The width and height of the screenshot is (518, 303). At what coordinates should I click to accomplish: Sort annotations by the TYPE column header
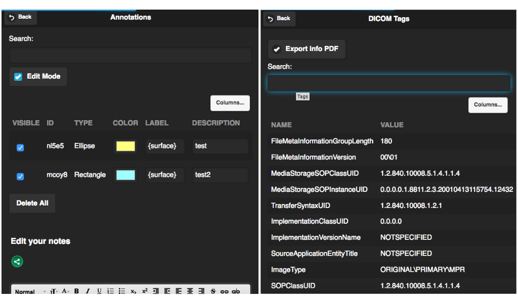tap(83, 123)
